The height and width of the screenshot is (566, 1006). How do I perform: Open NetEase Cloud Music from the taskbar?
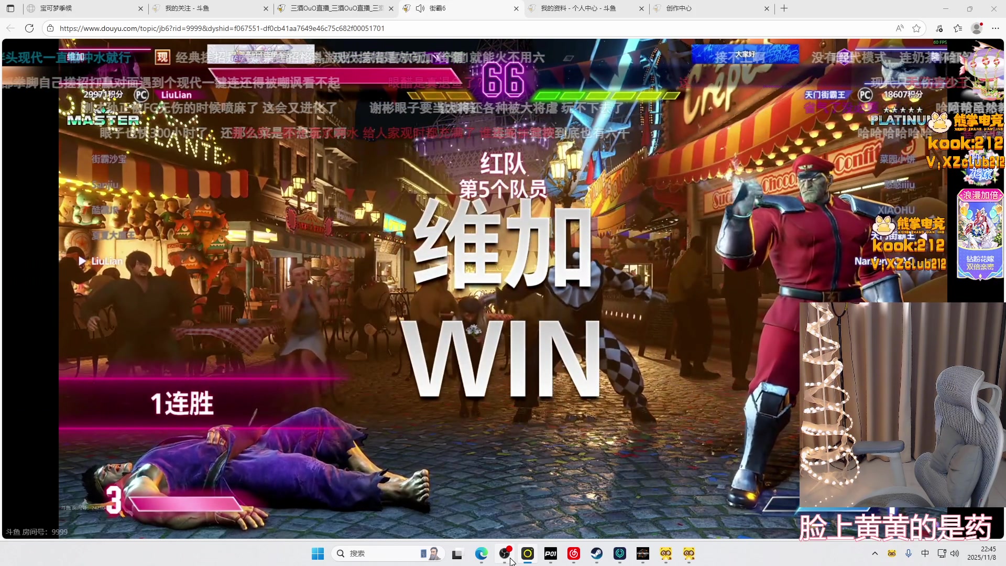click(573, 554)
